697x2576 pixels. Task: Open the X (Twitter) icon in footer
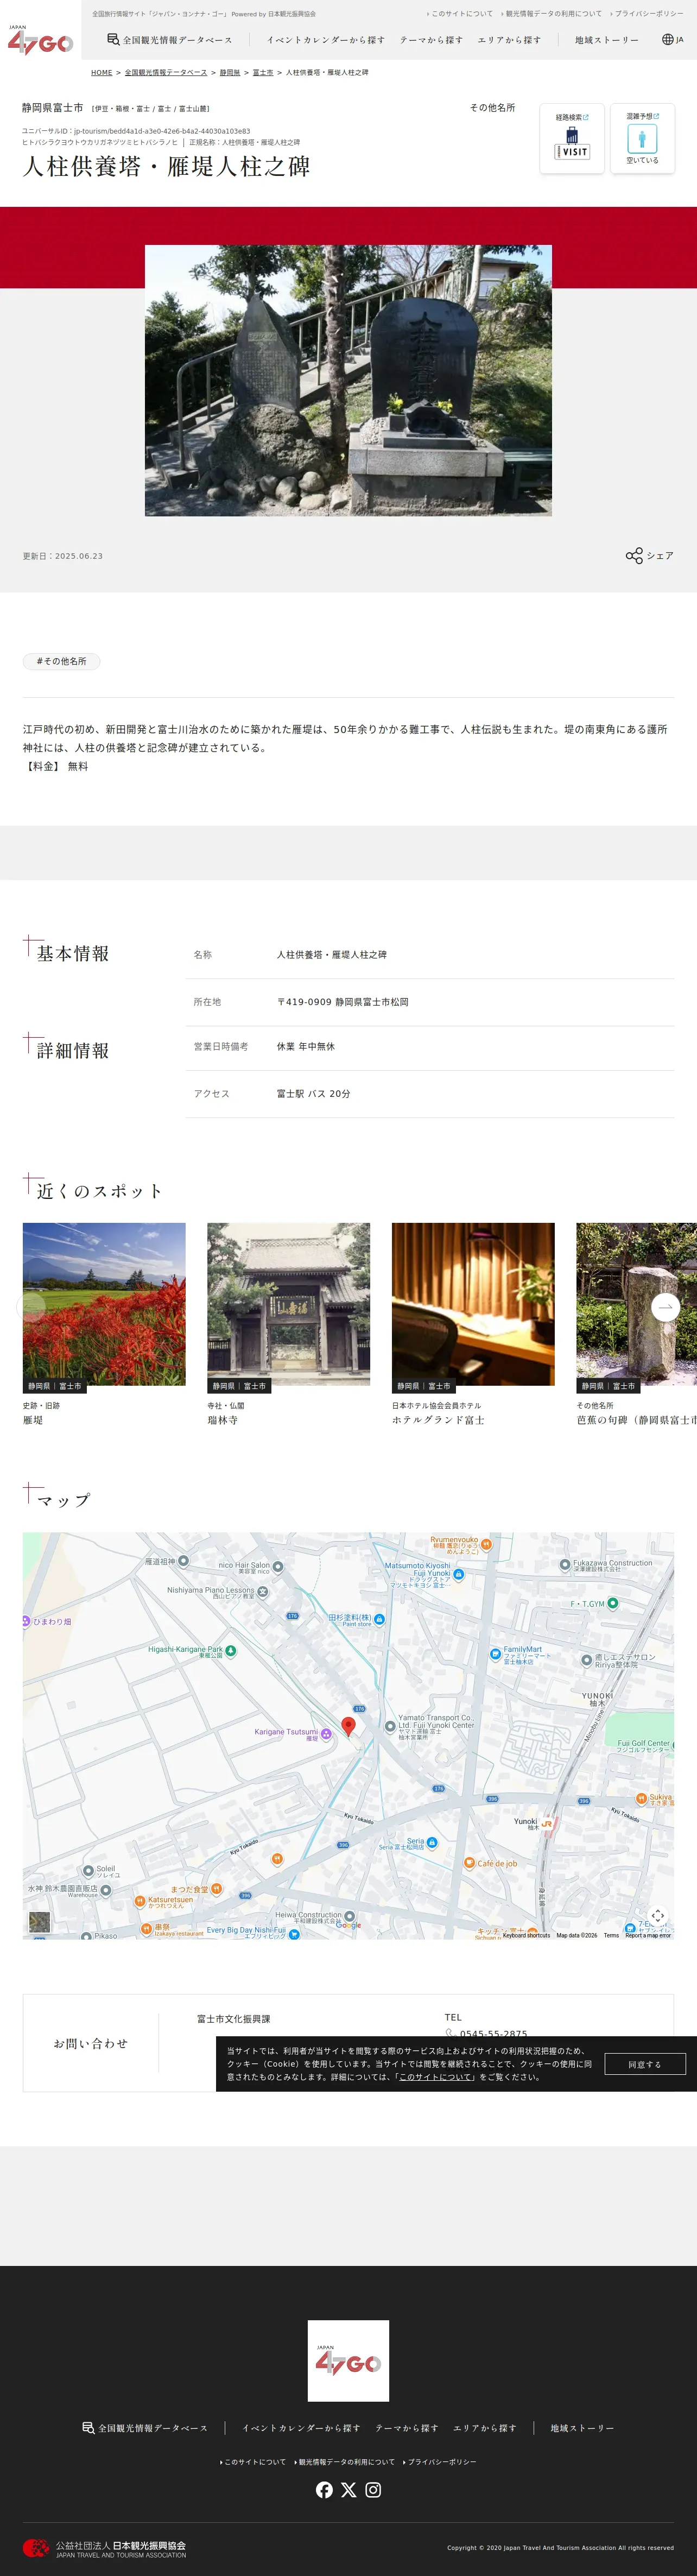coord(348,2489)
